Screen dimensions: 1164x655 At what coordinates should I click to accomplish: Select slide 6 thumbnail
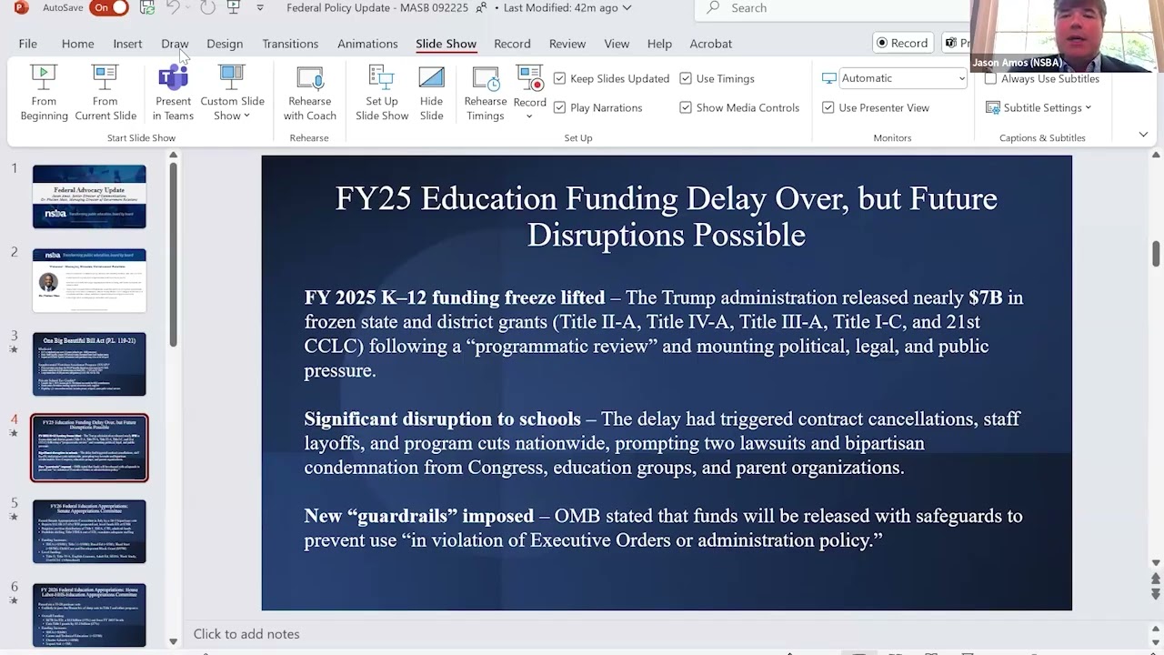(x=89, y=615)
